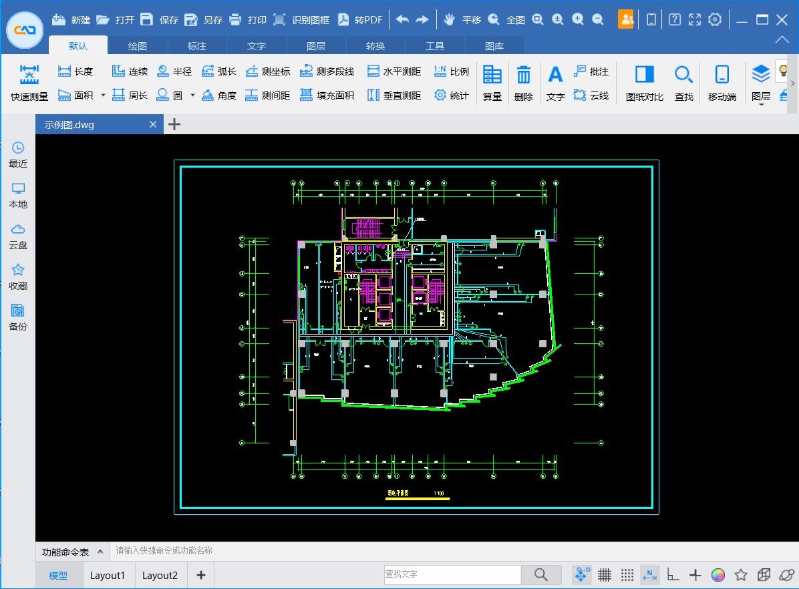Expand the 圆 circle dropdown arrow

pos(192,95)
